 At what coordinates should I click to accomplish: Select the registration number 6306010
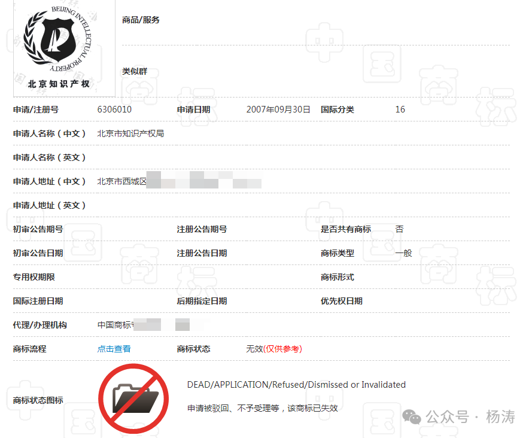coord(114,109)
